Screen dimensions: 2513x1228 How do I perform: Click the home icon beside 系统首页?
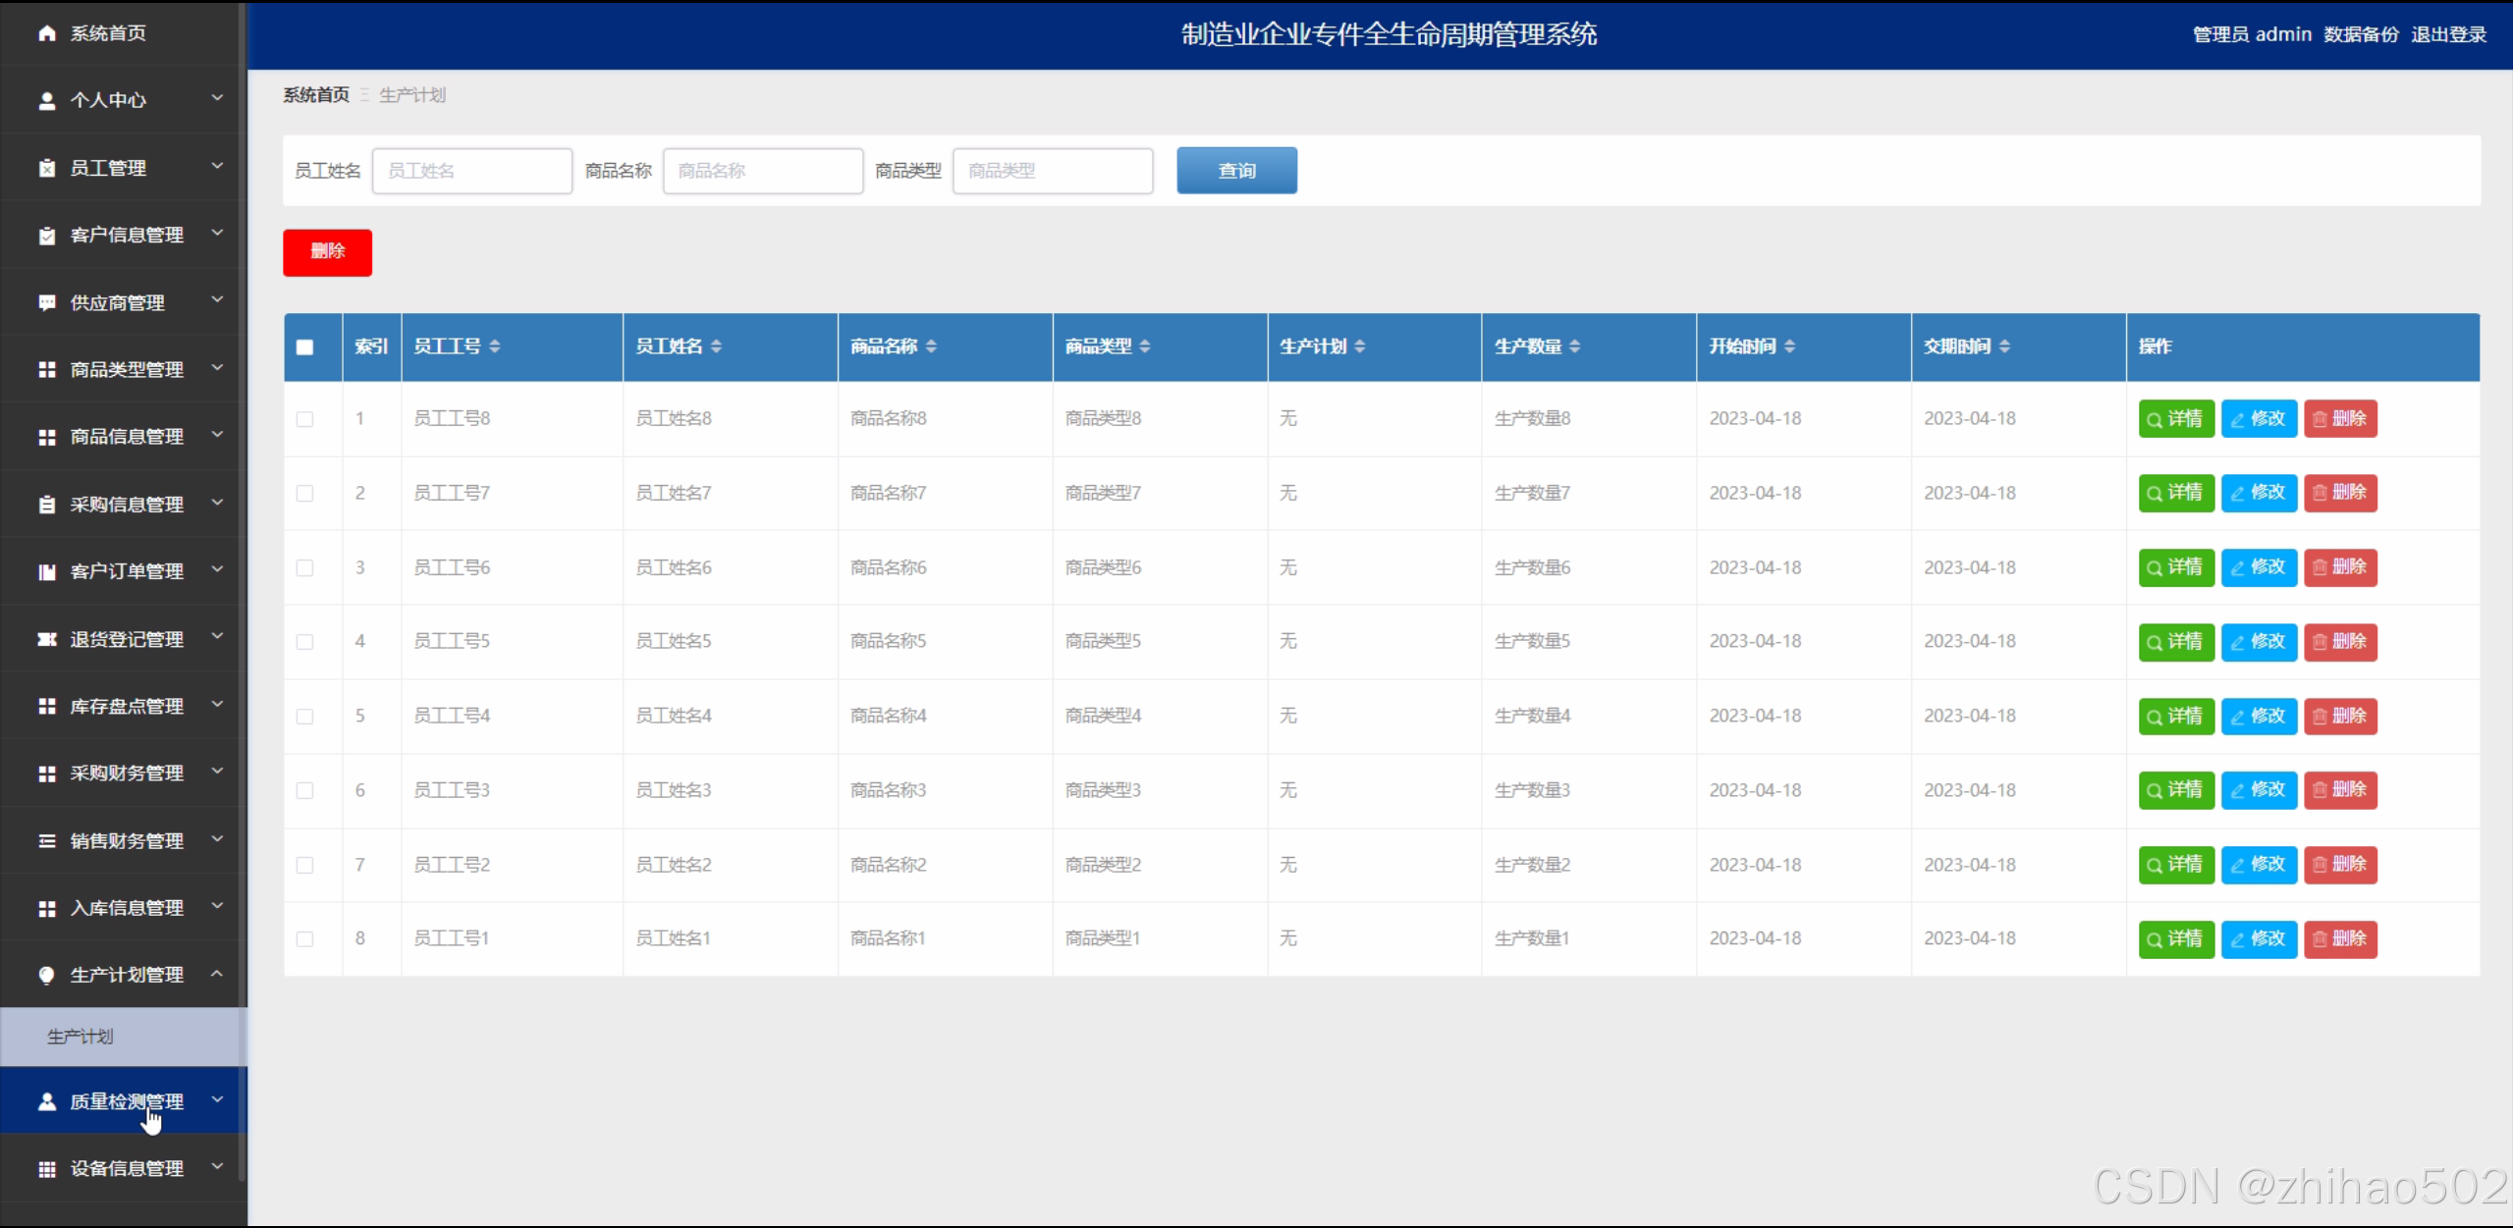click(46, 33)
